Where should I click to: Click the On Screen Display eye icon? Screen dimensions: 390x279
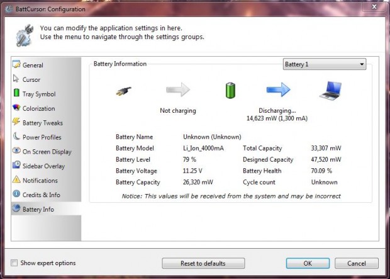point(16,151)
